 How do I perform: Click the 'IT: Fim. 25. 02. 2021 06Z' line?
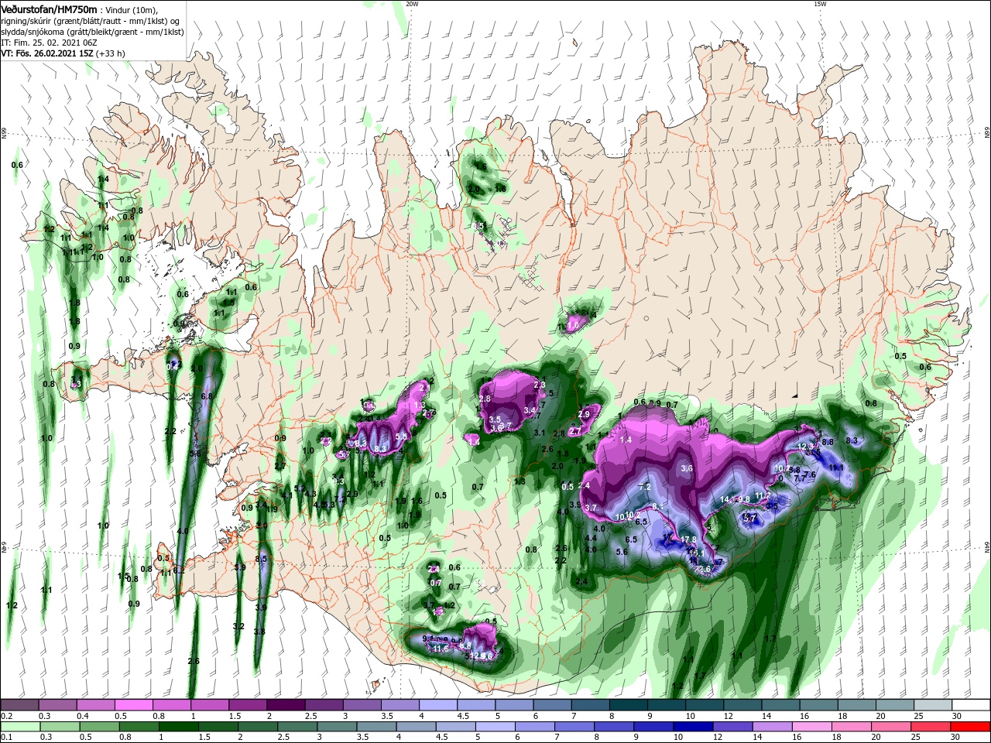[49, 43]
